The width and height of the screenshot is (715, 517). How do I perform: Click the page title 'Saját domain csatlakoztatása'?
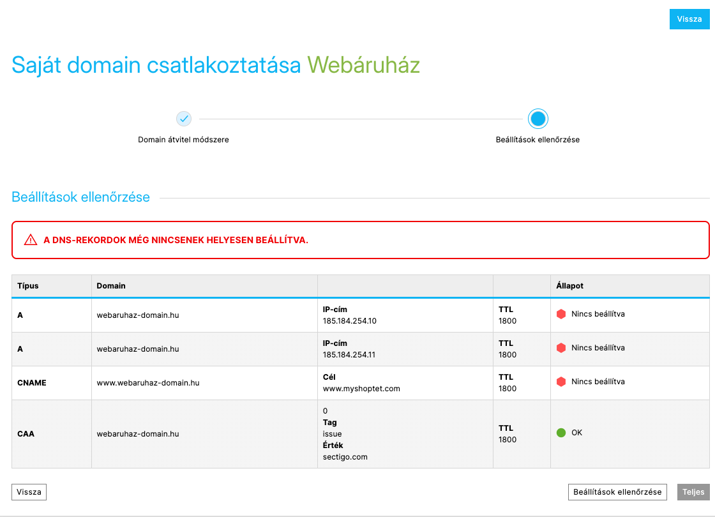(x=156, y=64)
